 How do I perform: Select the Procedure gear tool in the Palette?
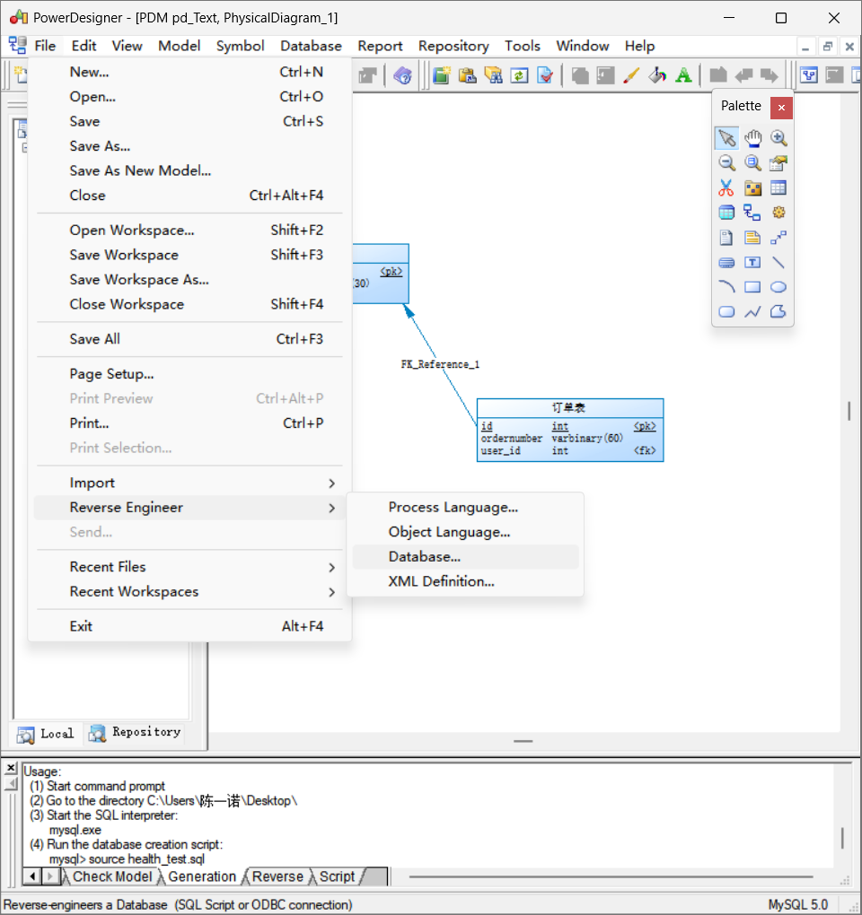(778, 213)
